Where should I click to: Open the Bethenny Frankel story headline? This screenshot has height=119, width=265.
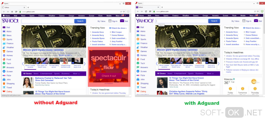point(54,79)
